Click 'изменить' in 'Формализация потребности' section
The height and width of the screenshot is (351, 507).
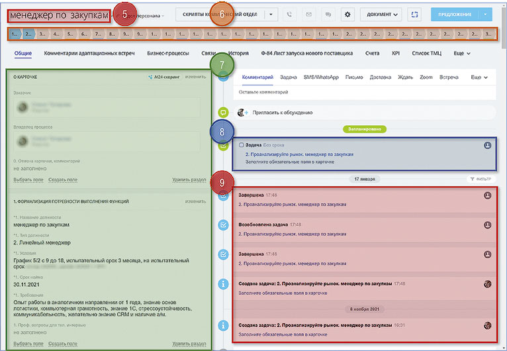[195, 201]
